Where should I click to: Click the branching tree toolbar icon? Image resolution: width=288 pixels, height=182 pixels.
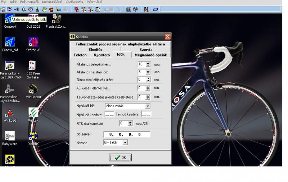(x=17, y=9)
